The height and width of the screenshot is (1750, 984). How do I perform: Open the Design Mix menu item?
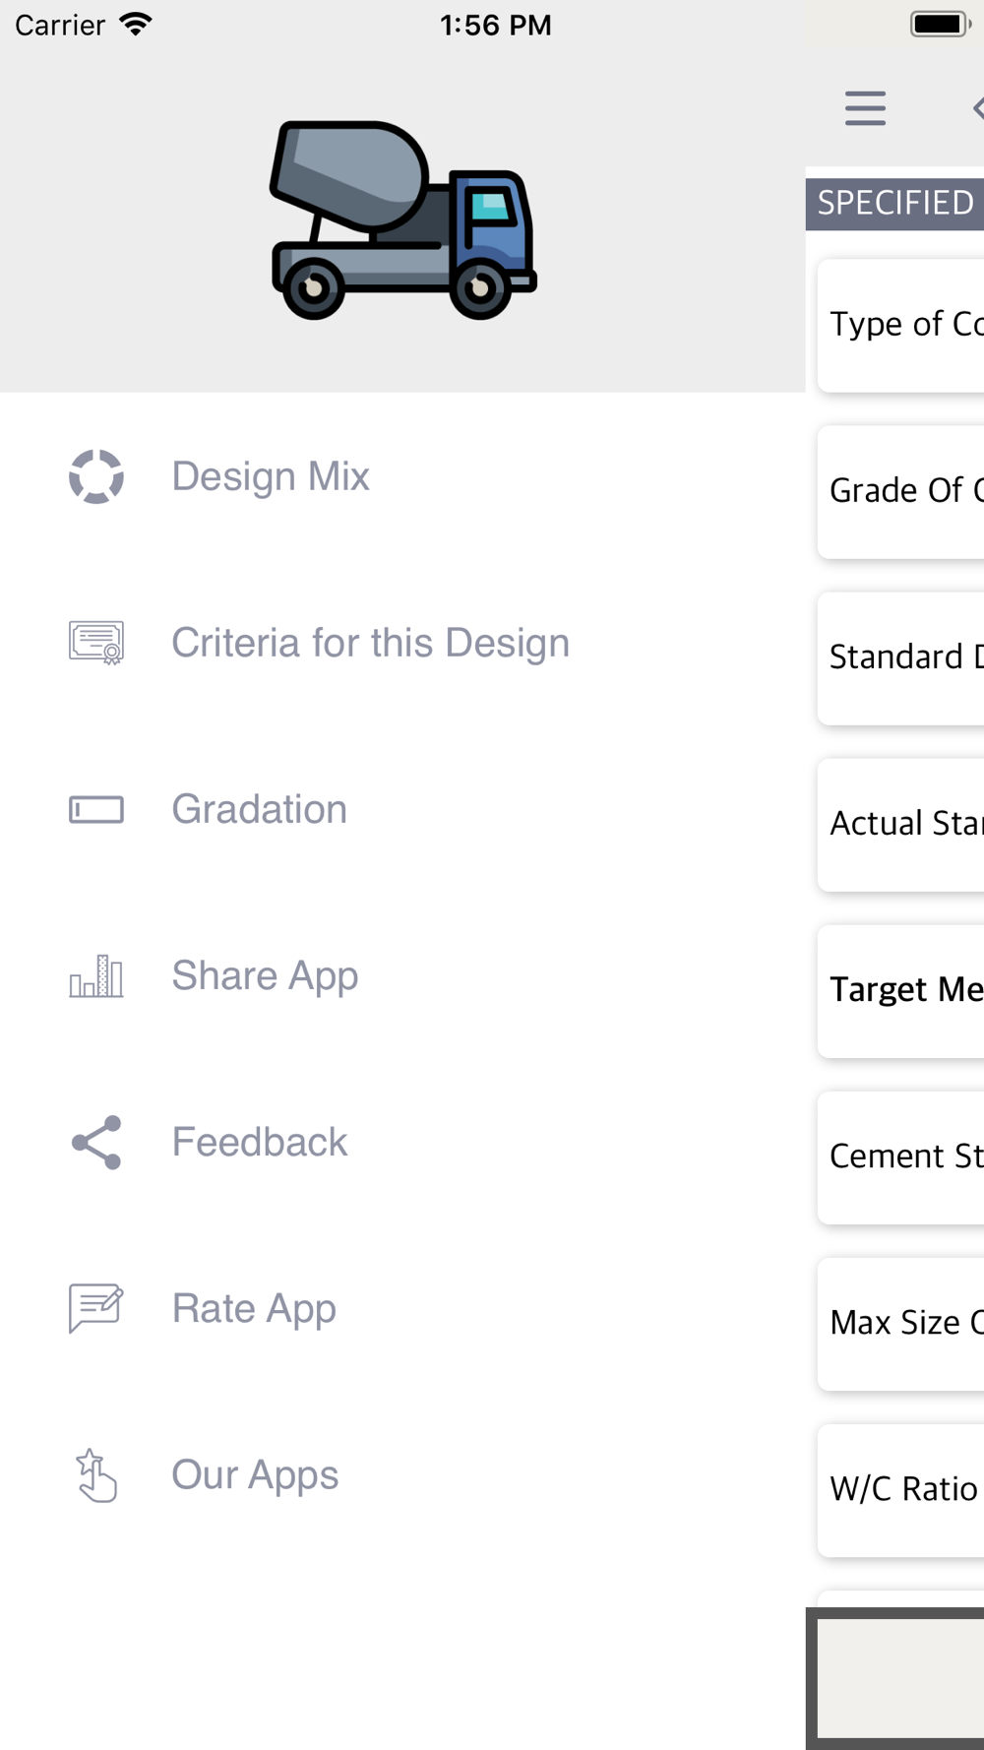click(271, 476)
